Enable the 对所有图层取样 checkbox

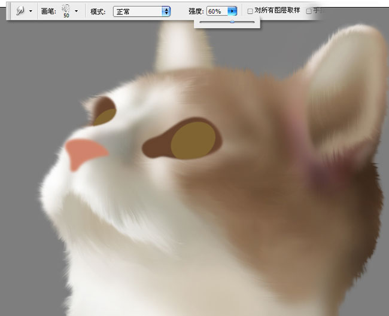pyautogui.click(x=250, y=11)
